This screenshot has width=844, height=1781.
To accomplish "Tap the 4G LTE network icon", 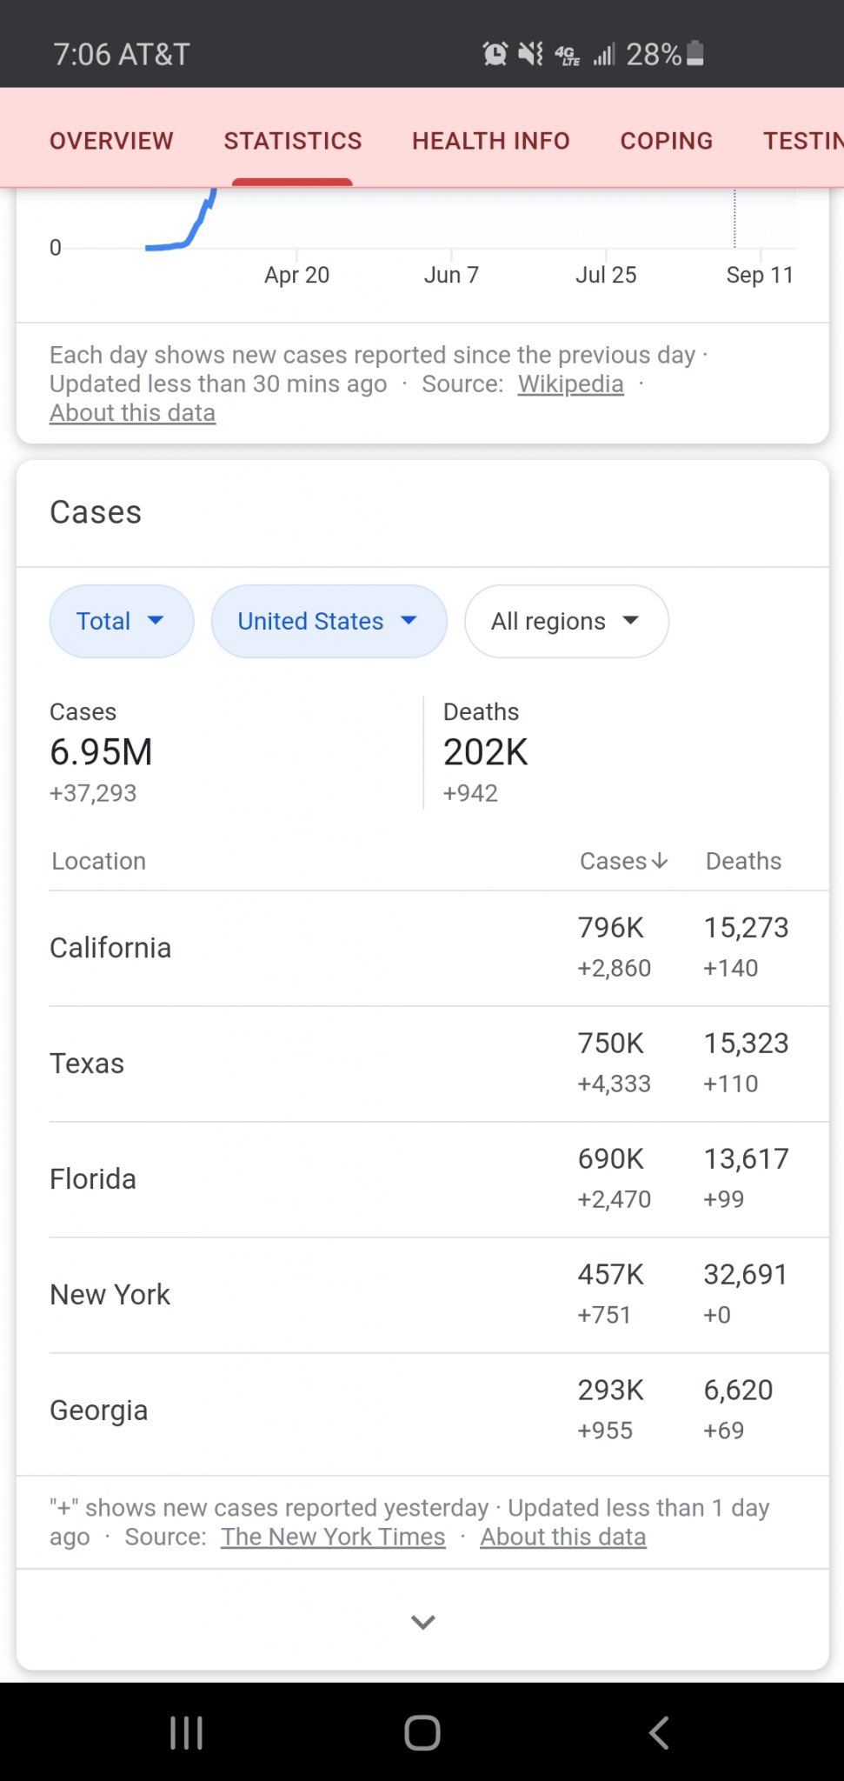I will pyautogui.click(x=567, y=56).
